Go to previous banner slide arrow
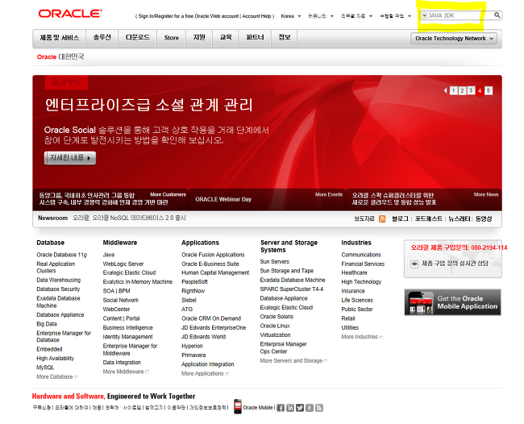Screen dimensions: 524x424 point(446,90)
